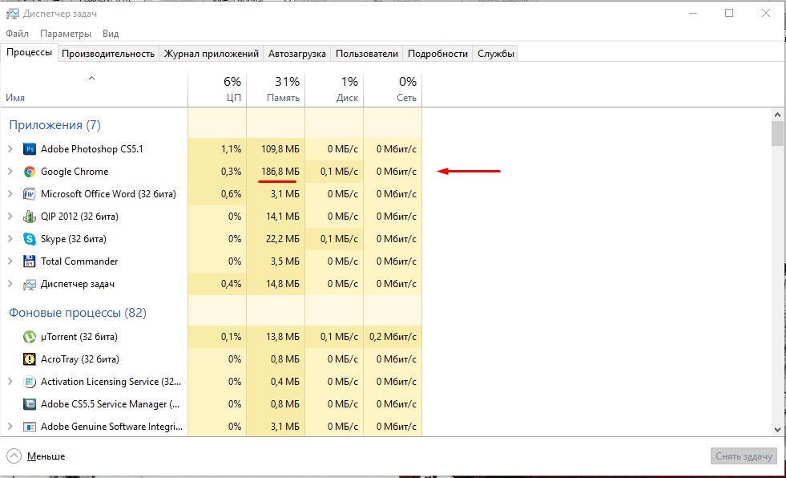Image resolution: width=786 pixels, height=478 pixels.
Task: Expand the QIP 2012 process group
Action: [10, 217]
